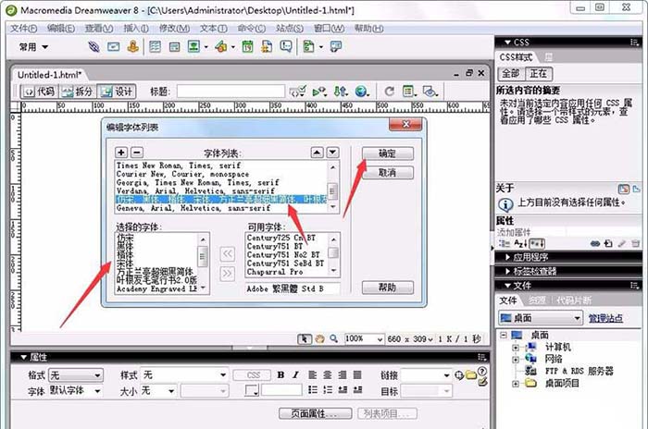Click the Align Left icon in properties
648x429 pixels.
tap(313, 374)
